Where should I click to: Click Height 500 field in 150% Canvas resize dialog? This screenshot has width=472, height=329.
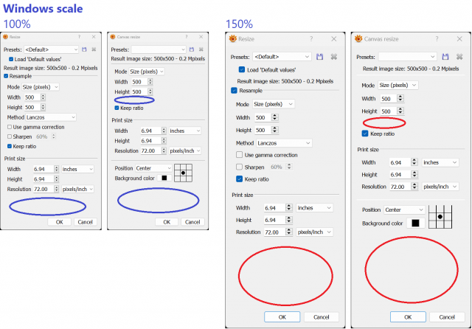pos(389,111)
